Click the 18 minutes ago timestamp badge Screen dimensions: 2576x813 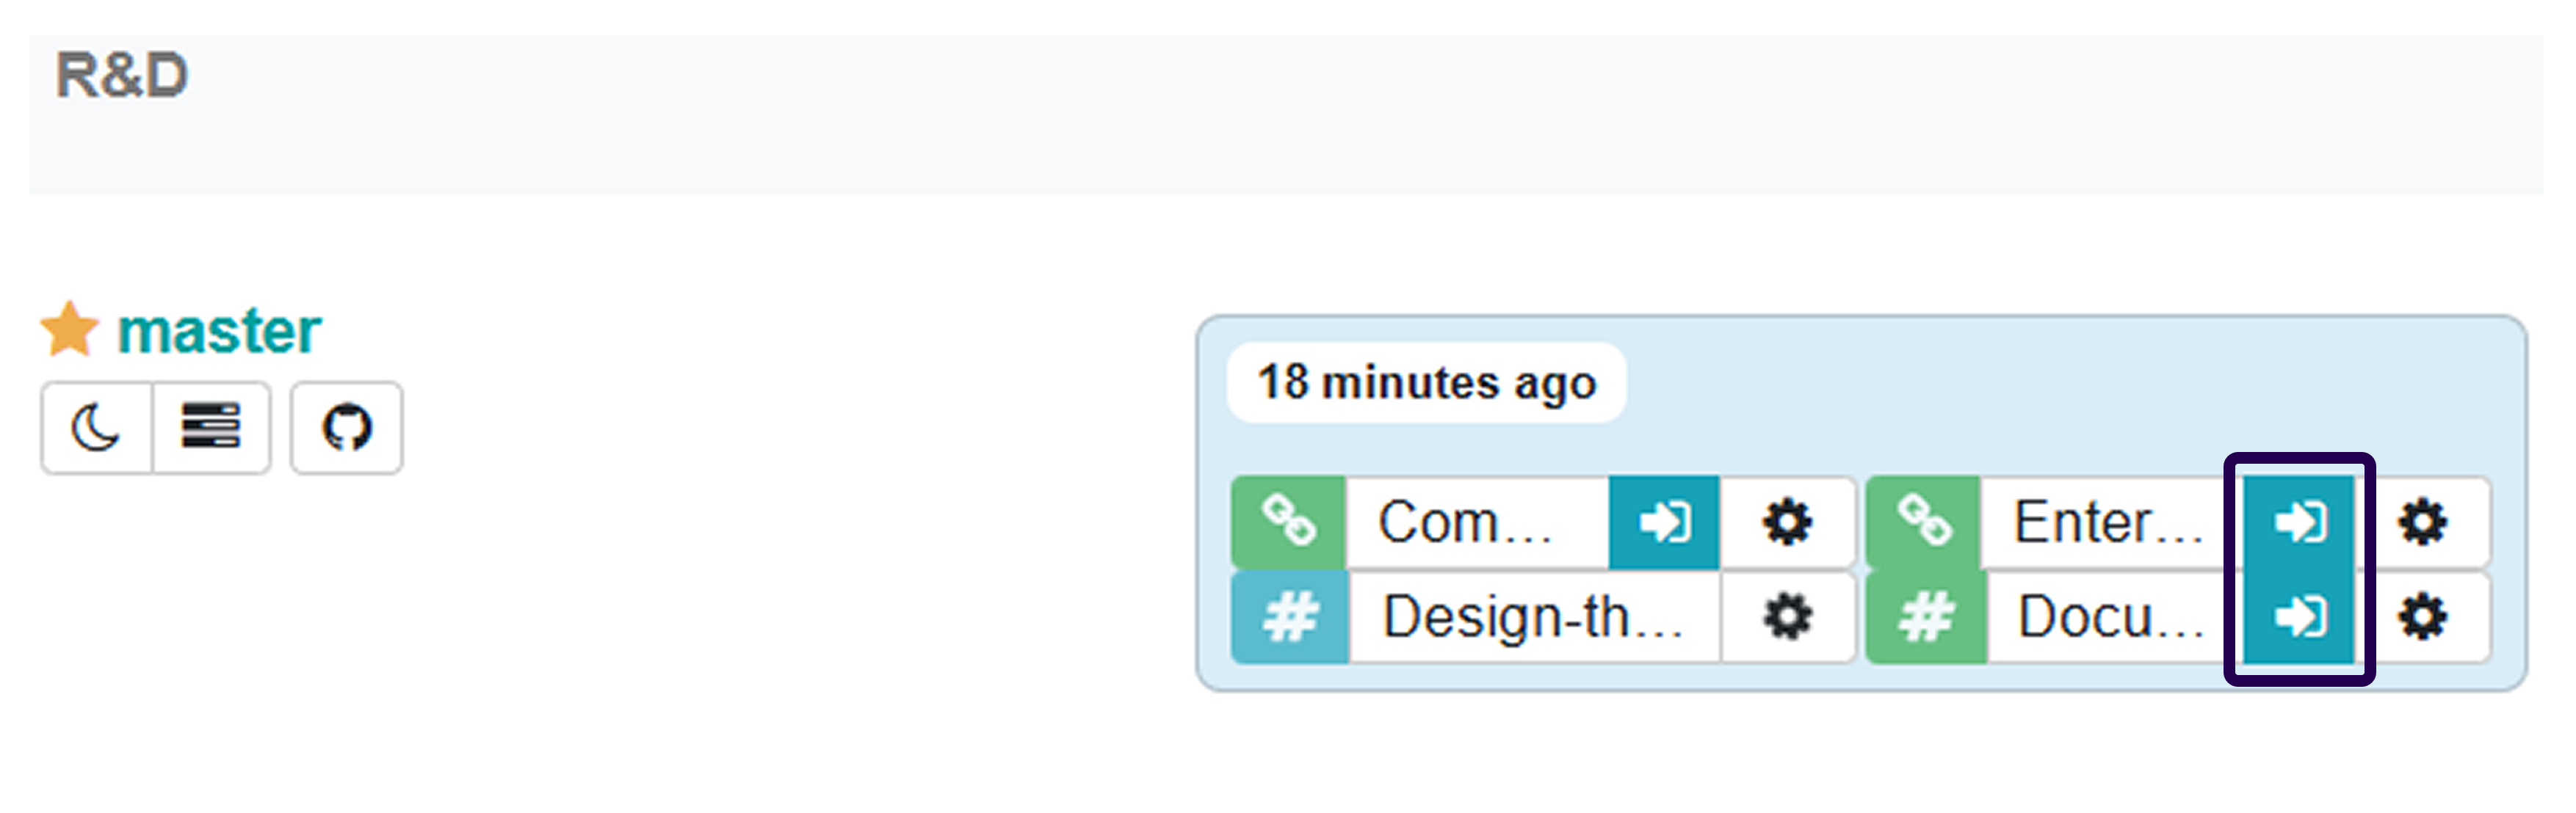pos(1426,382)
